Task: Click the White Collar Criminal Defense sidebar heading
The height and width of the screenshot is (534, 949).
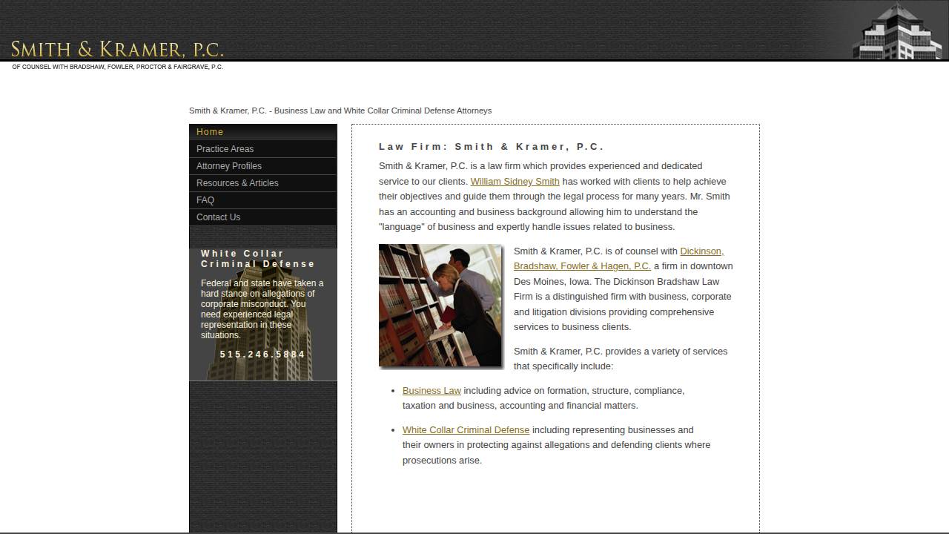Action: click(x=258, y=258)
